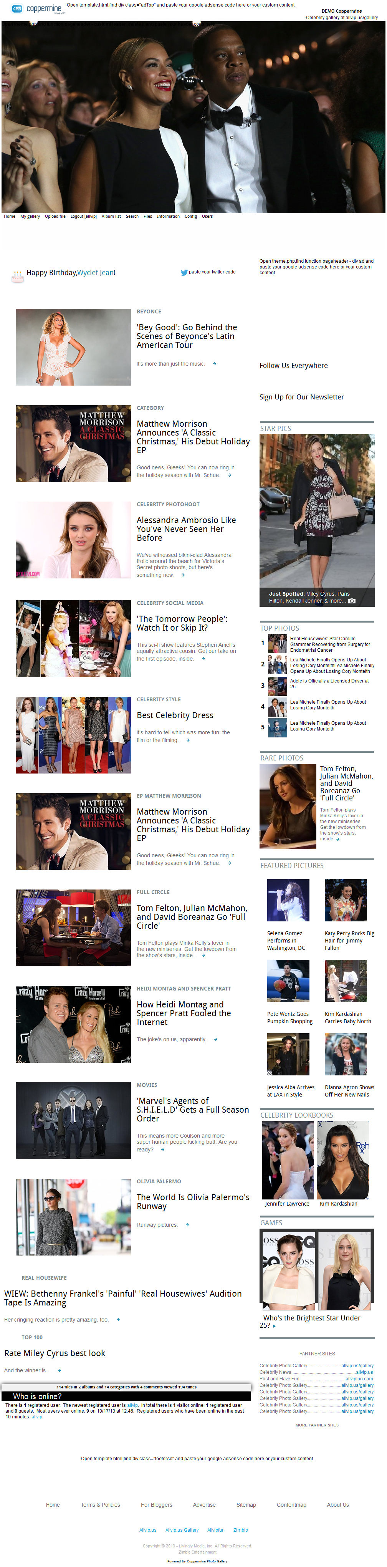387x1567 pixels.
Task: Open the For Bloggers footer link
Action: [156, 1505]
